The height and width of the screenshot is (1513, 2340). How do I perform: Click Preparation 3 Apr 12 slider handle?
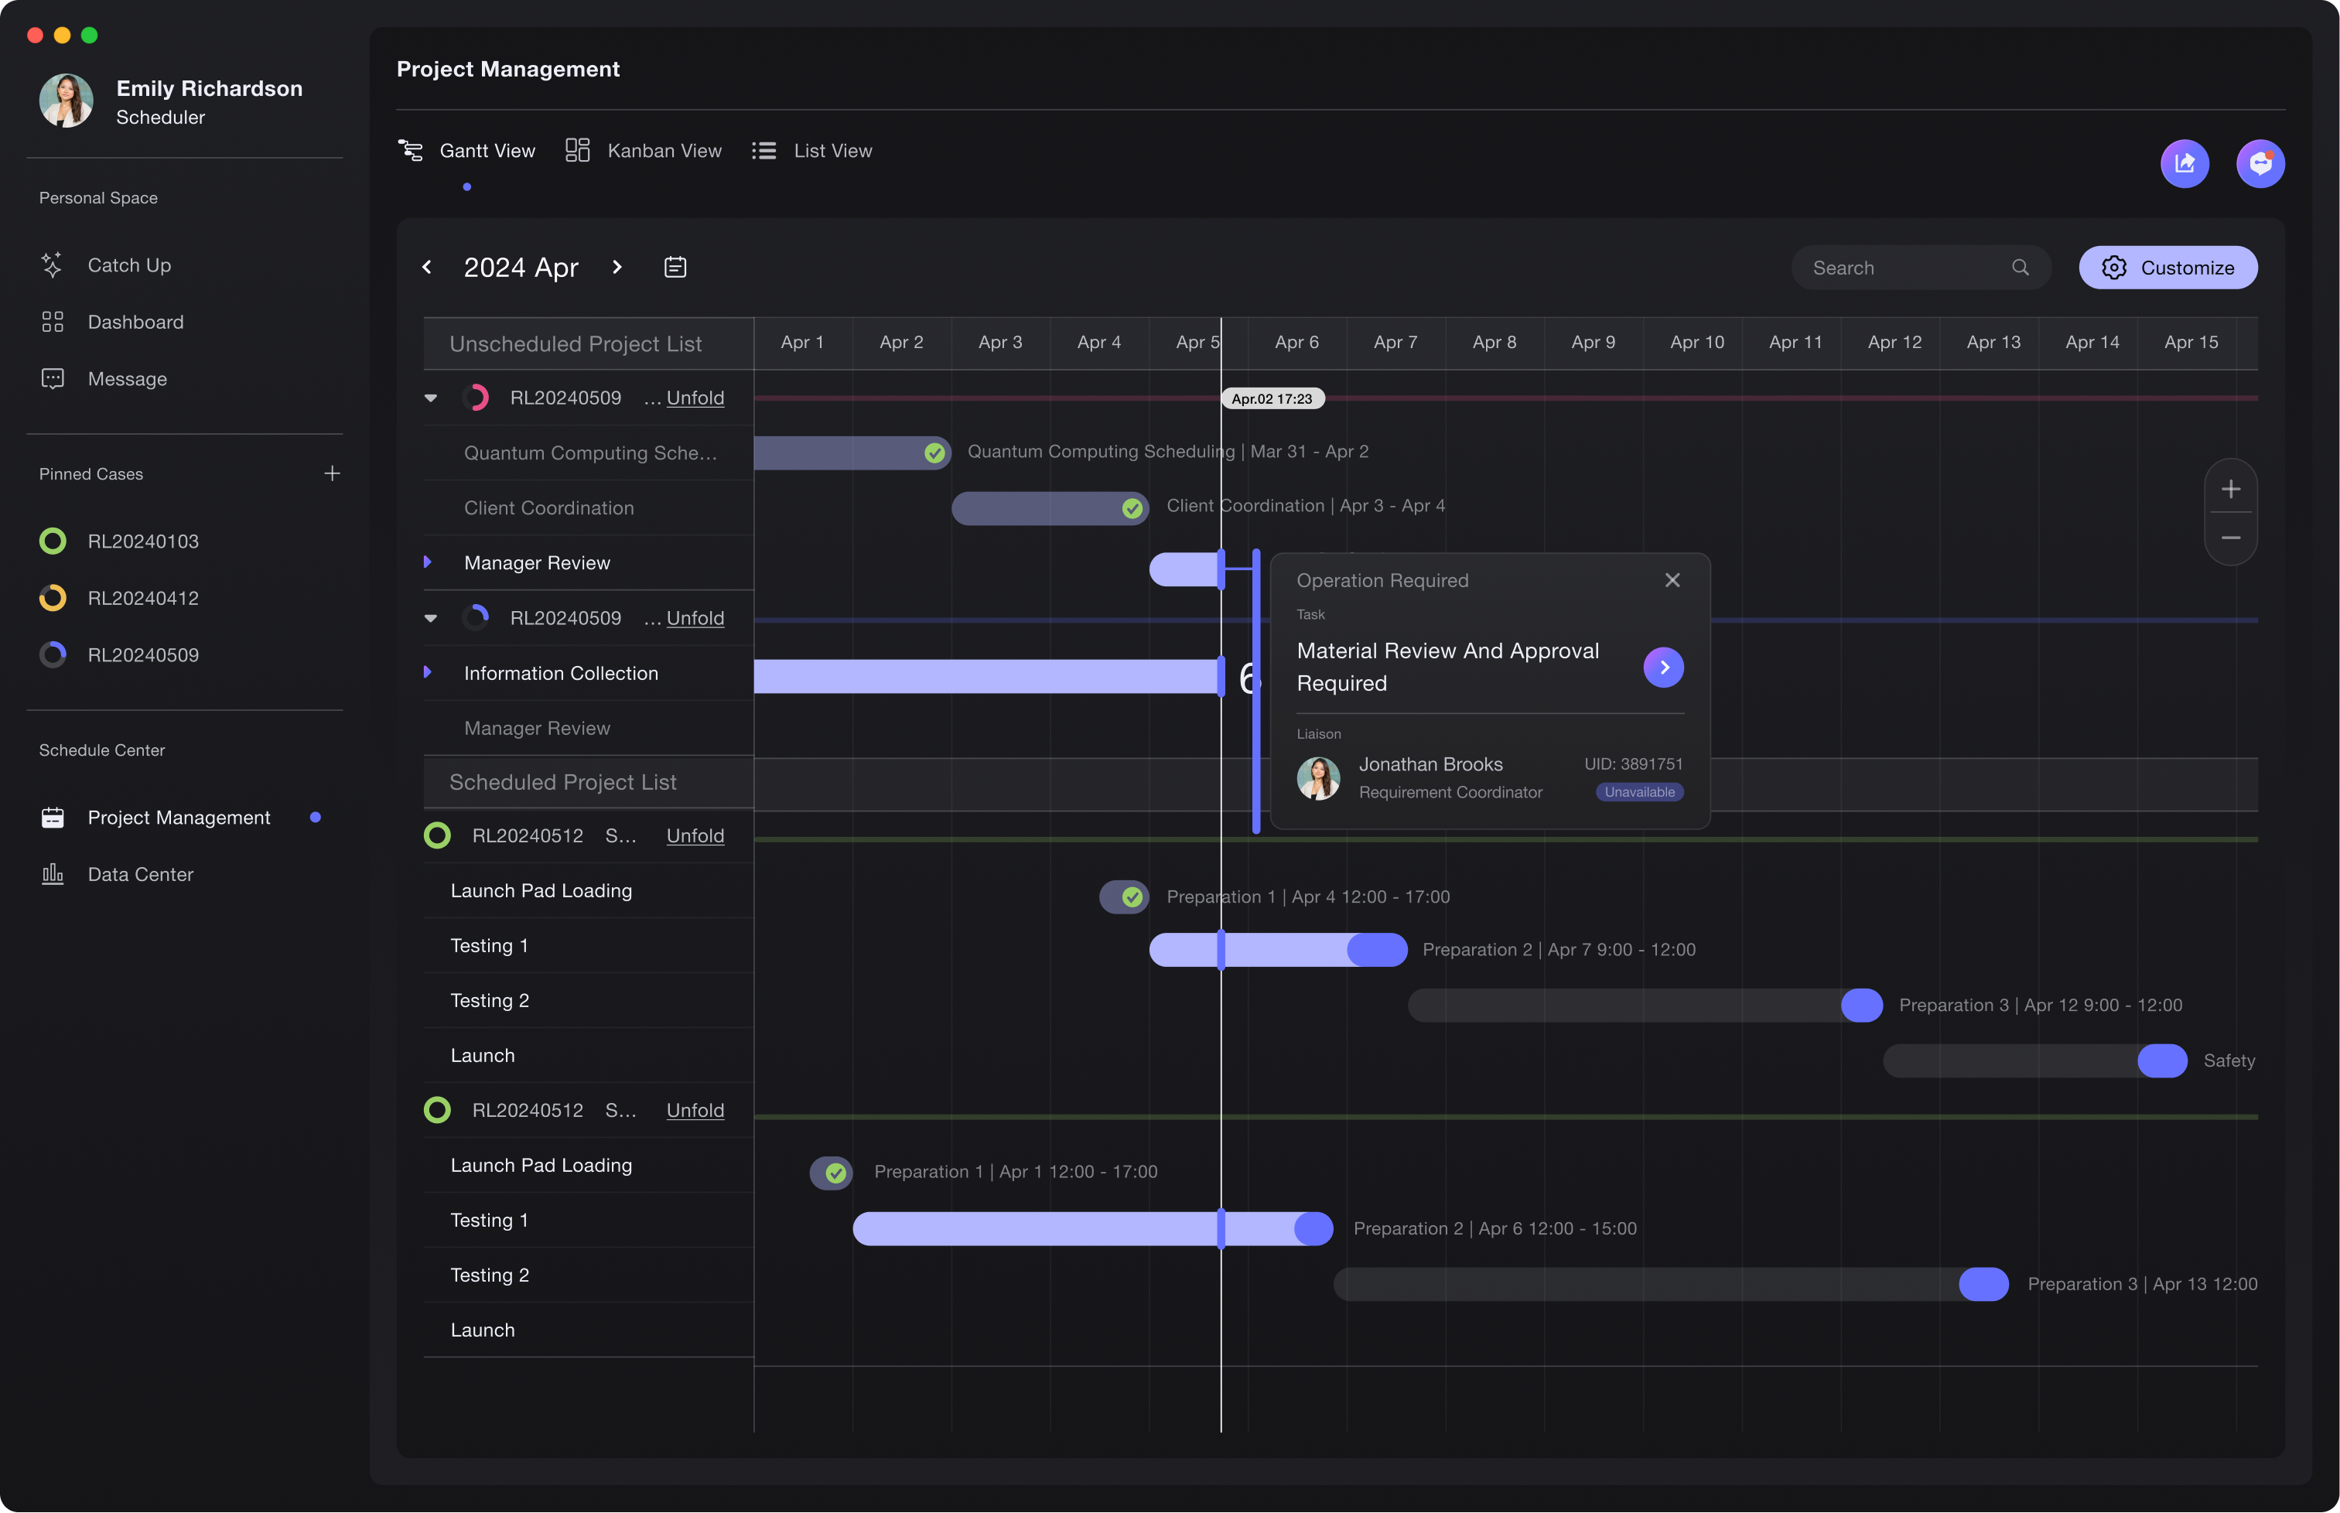(x=1860, y=1005)
